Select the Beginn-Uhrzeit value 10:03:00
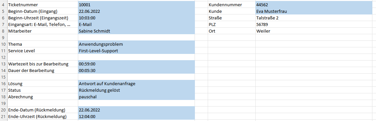The width and height of the screenshot is (376, 121). click(x=136, y=18)
